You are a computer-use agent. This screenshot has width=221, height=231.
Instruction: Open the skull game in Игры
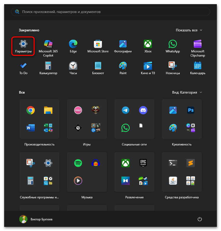click(96, 110)
